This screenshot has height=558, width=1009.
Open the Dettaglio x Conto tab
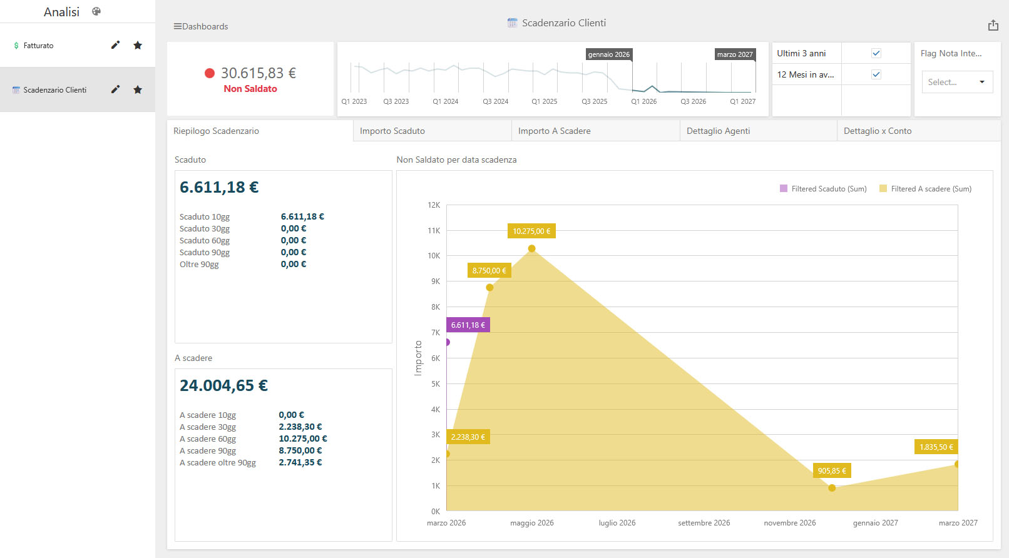tap(919, 131)
